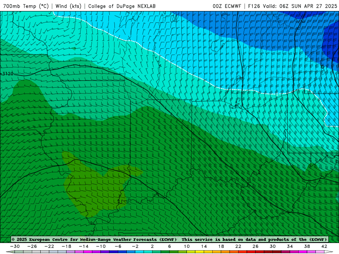This screenshot has height=254, width=339.
Task: Click the '38' colorbar label
Action: 307,246
